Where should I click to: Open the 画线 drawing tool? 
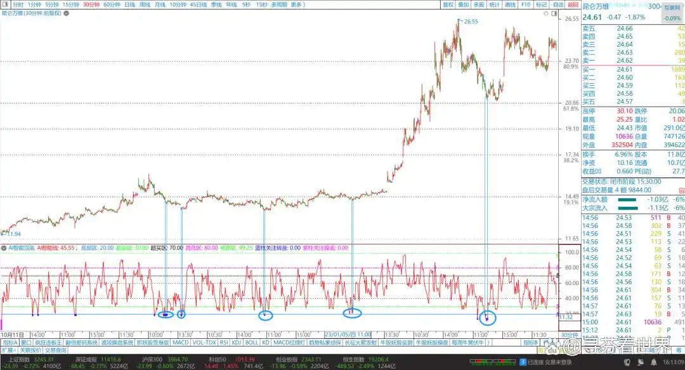click(x=511, y=4)
